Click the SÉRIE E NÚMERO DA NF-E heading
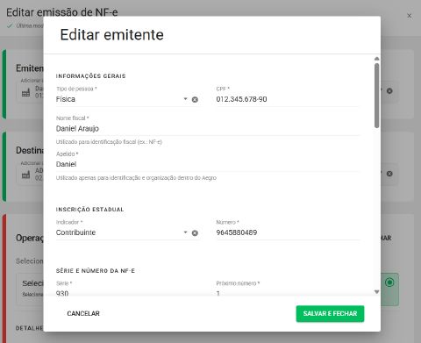The image size is (421, 343). pos(96,271)
